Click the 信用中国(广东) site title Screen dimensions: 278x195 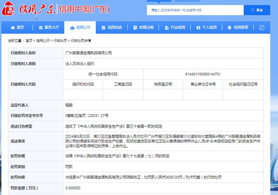[x=84, y=9]
